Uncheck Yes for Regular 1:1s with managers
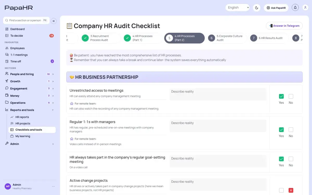The image size is (312, 195). tap(281, 130)
